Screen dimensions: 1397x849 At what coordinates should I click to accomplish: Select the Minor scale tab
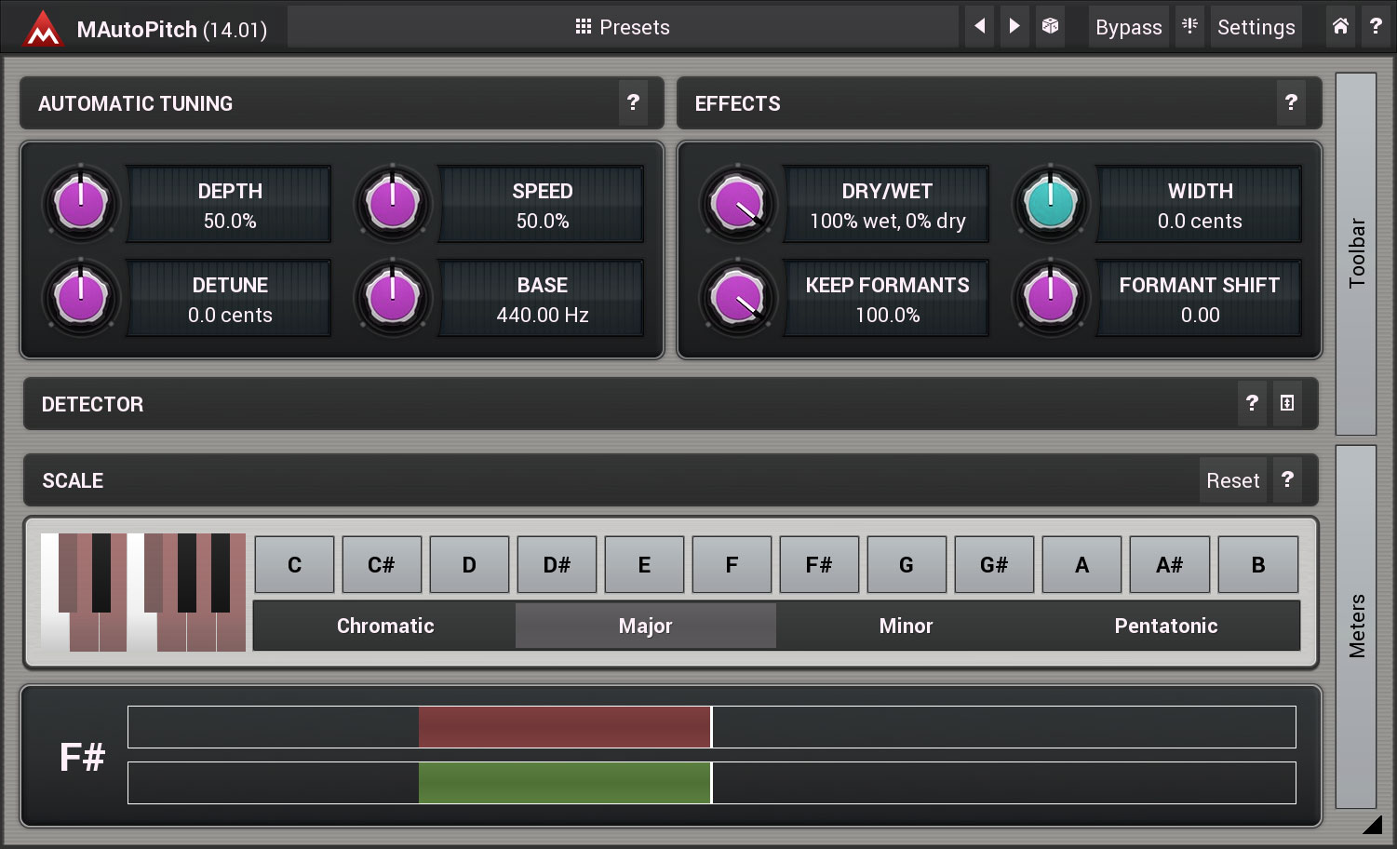click(x=907, y=626)
